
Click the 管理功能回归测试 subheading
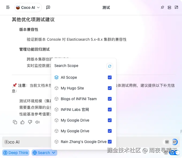pyautogui.click(x=35, y=49)
